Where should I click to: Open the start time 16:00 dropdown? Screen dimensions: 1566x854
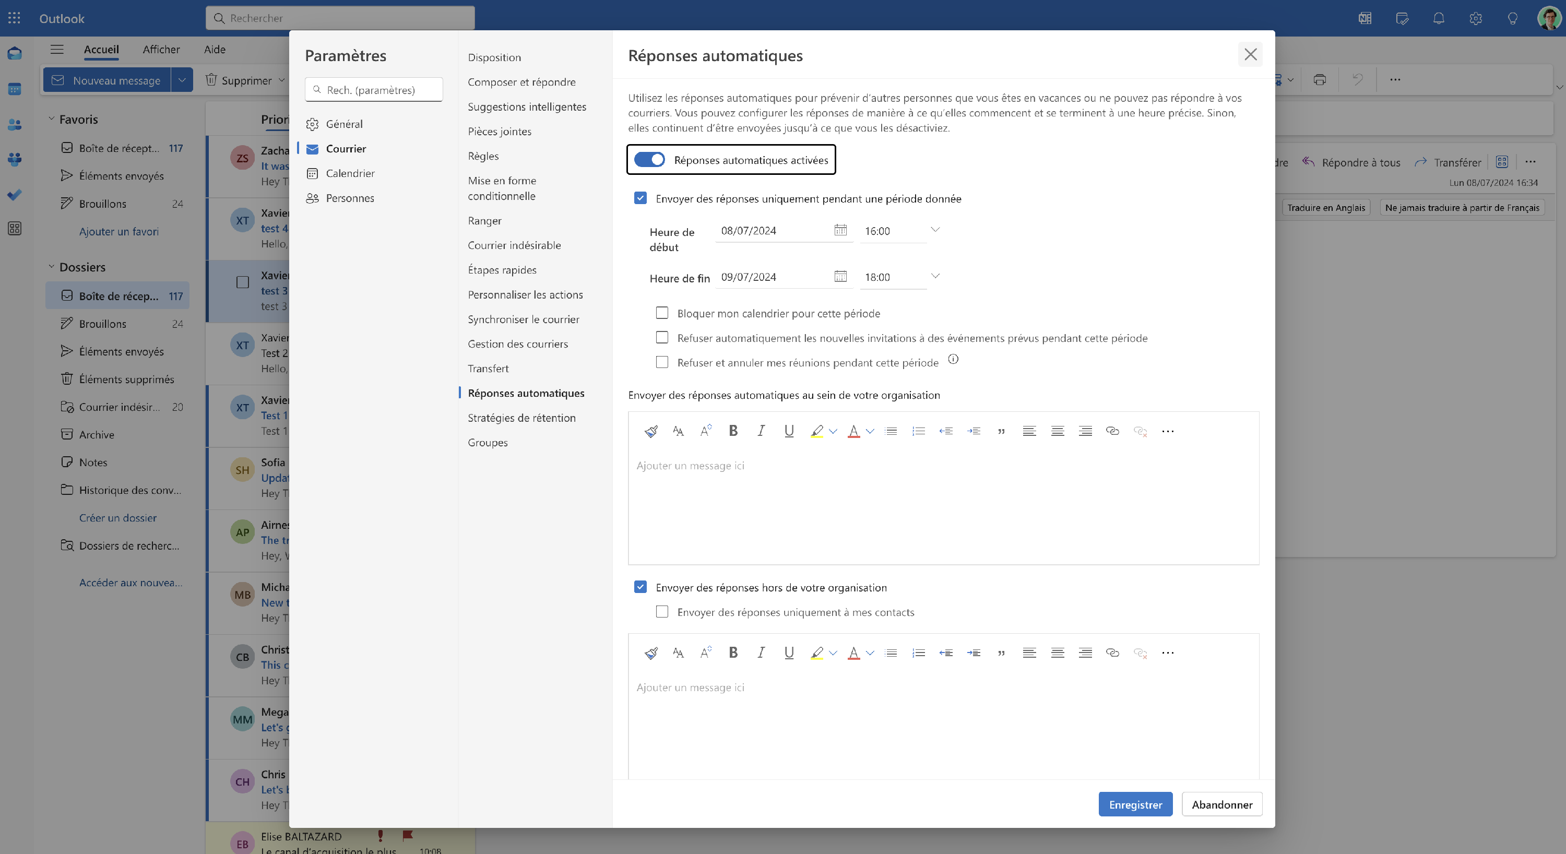(935, 230)
